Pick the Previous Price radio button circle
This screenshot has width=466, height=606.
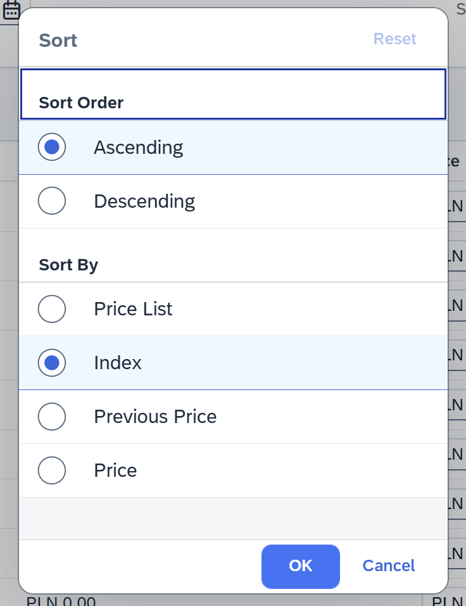52,417
